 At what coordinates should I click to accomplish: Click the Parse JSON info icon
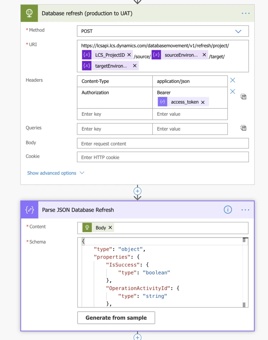click(228, 210)
